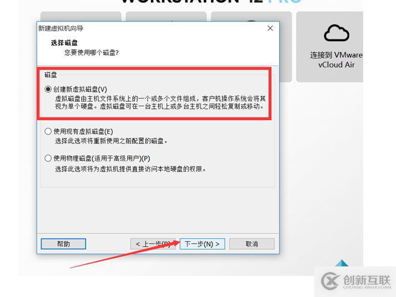
Task: Select the 创建新虚拟磁盘(V) radio button
Action: (48, 89)
